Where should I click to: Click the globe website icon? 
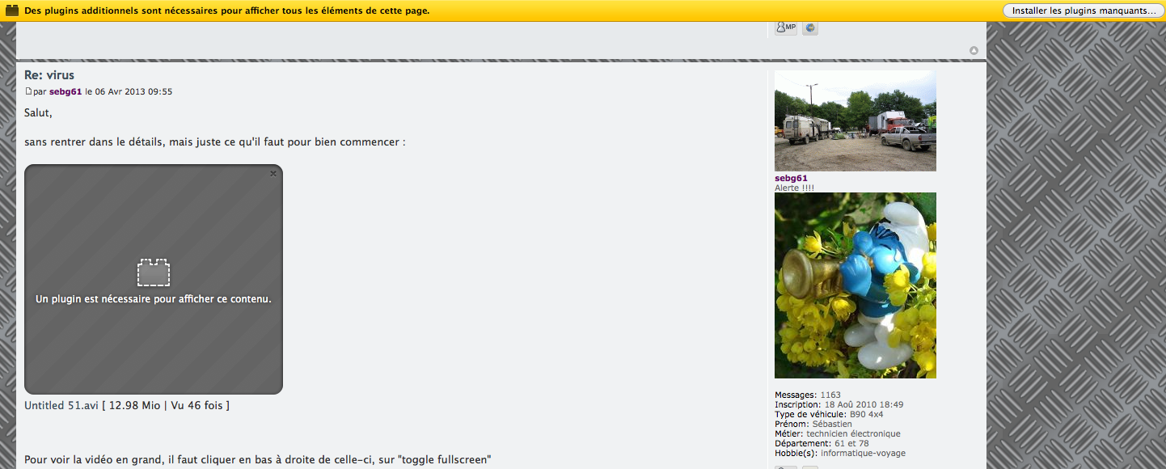coord(810,27)
